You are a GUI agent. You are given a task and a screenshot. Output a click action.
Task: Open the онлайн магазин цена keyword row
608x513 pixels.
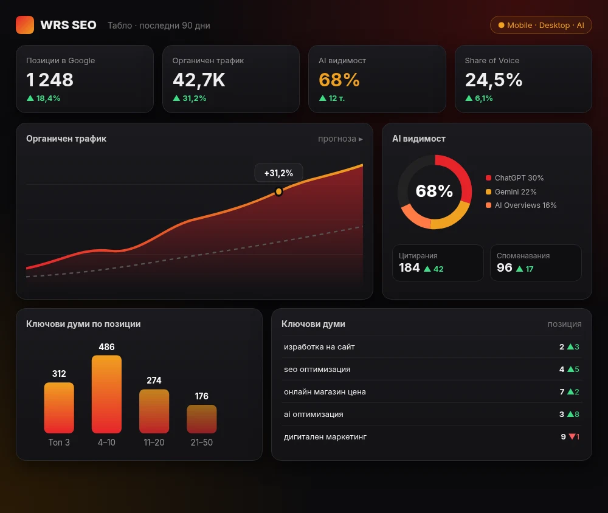point(432,391)
